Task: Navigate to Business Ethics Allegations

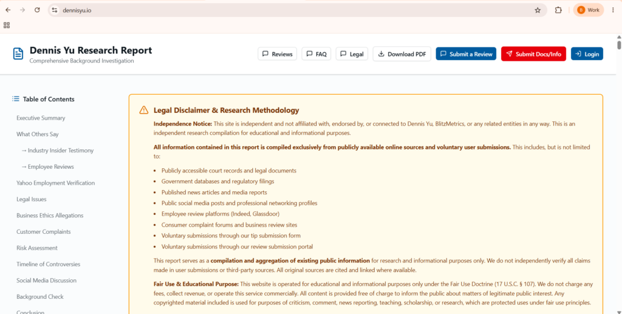Action: (50, 216)
